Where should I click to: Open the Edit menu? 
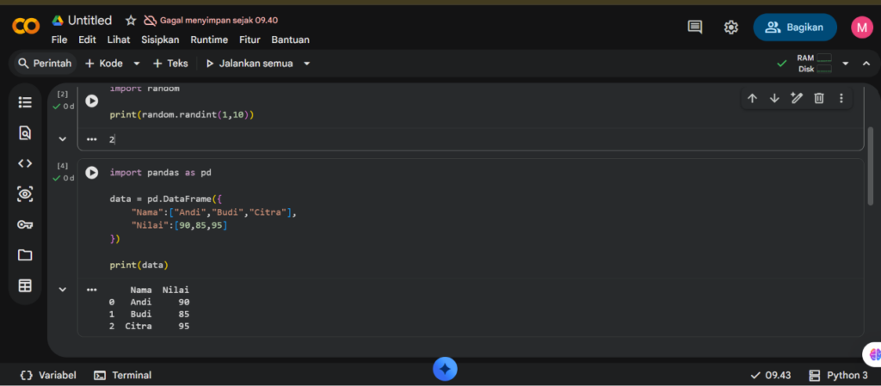87,40
